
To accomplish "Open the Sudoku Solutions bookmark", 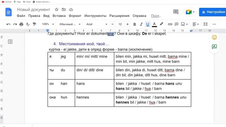I will [x=42, y=2].
